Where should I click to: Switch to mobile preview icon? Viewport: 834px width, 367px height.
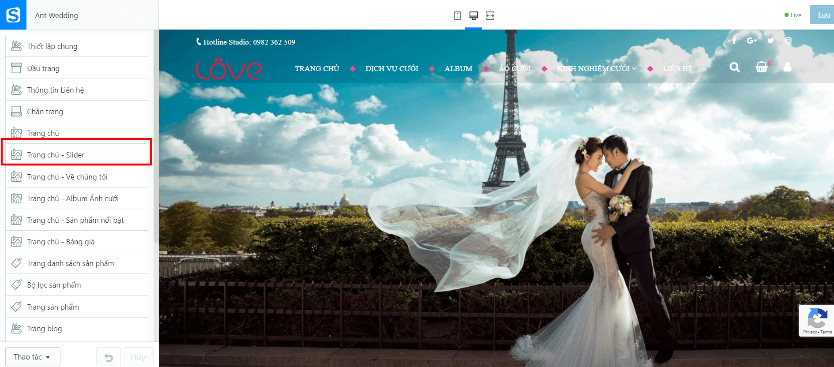(x=457, y=15)
